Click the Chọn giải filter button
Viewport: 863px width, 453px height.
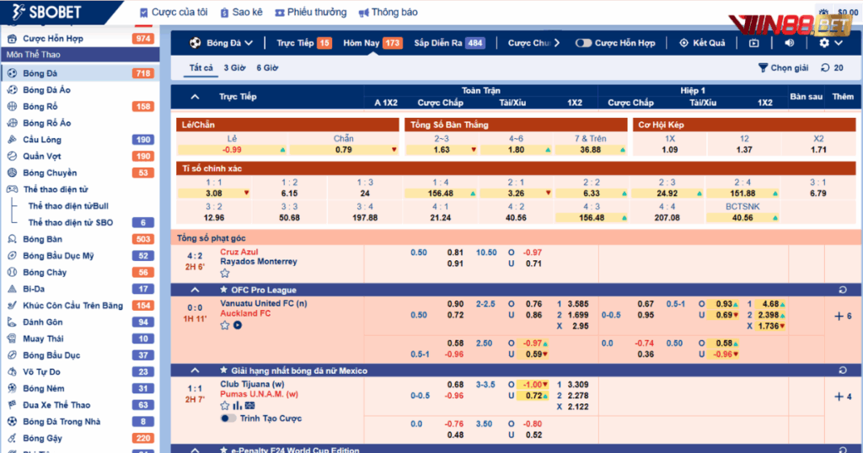coord(784,68)
